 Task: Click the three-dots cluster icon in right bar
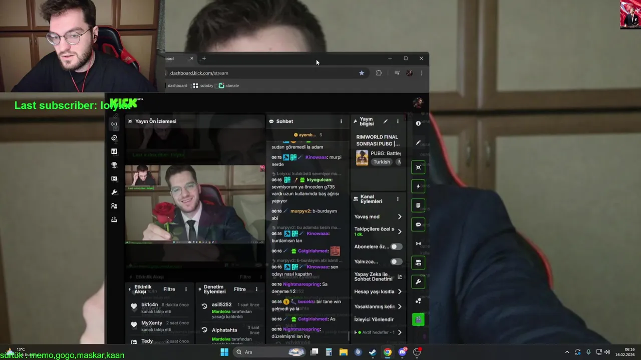pos(418,300)
